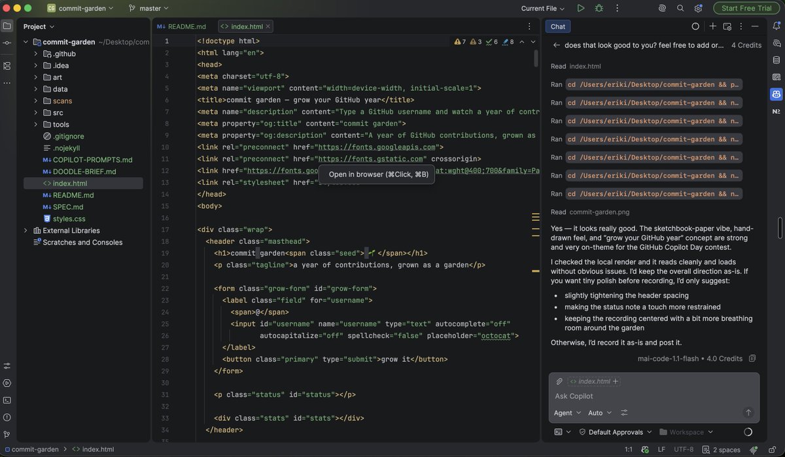The height and width of the screenshot is (457, 785).
Task: Open the Agent mode dropdown
Action: click(x=567, y=413)
